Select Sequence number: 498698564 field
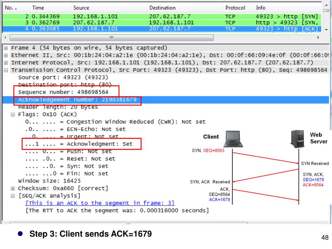The height and width of the screenshot is (249, 332). pyautogui.click(x=63, y=92)
